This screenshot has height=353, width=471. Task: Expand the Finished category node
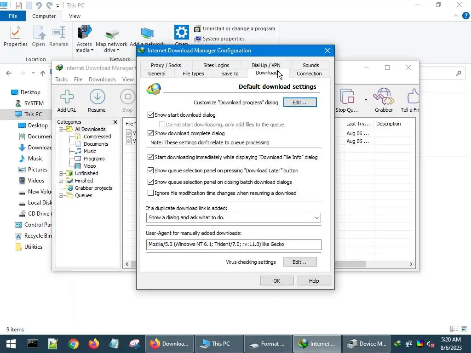pyautogui.click(x=61, y=181)
